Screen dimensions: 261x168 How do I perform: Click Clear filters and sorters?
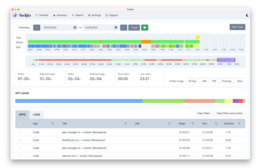click(x=229, y=113)
